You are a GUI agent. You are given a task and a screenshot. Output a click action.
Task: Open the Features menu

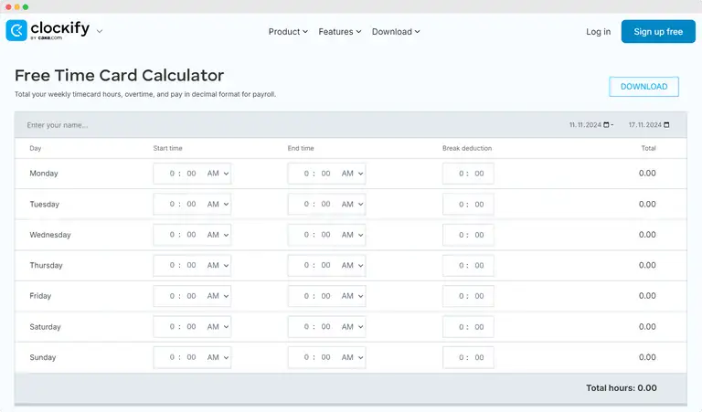coord(340,32)
